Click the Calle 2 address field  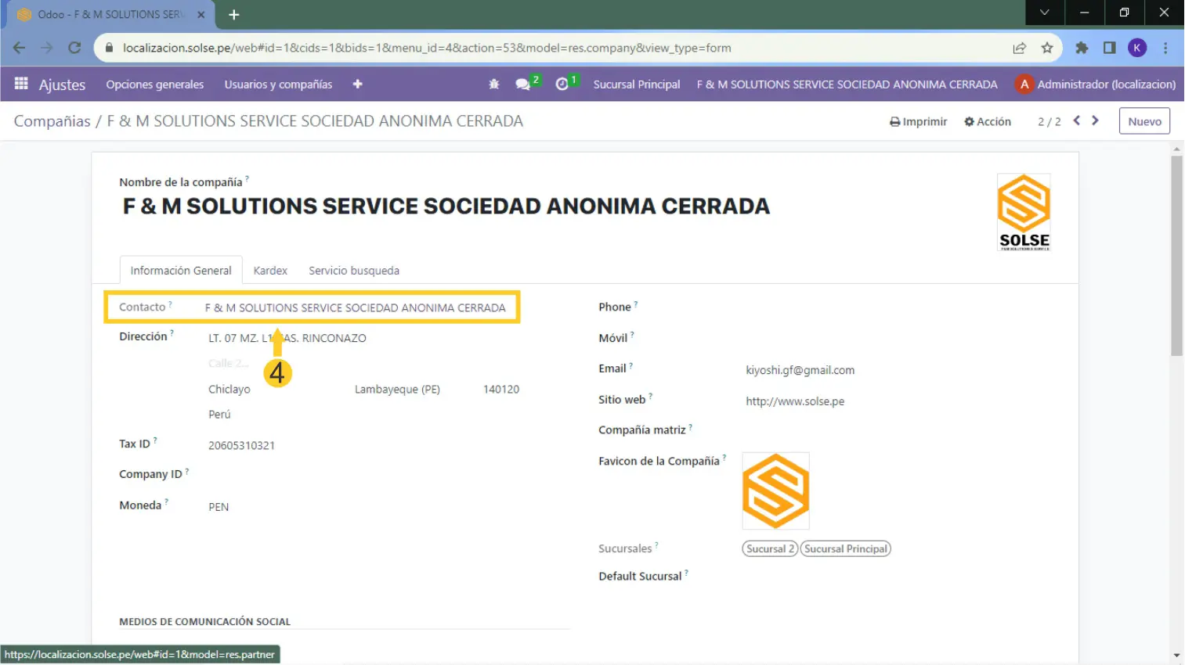(229, 363)
